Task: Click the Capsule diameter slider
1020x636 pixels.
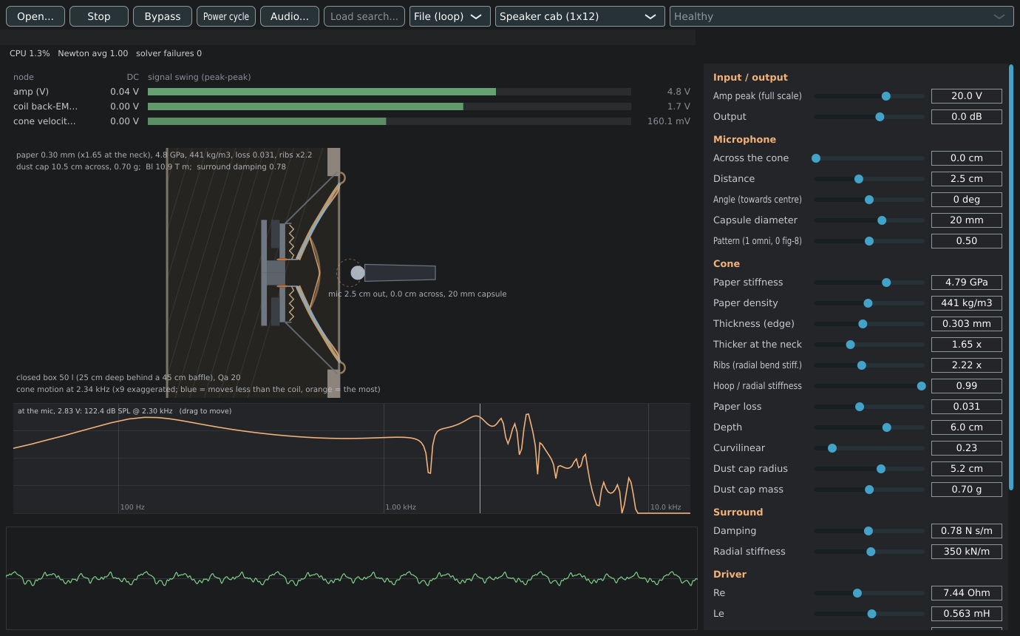Action: tap(869, 220)
